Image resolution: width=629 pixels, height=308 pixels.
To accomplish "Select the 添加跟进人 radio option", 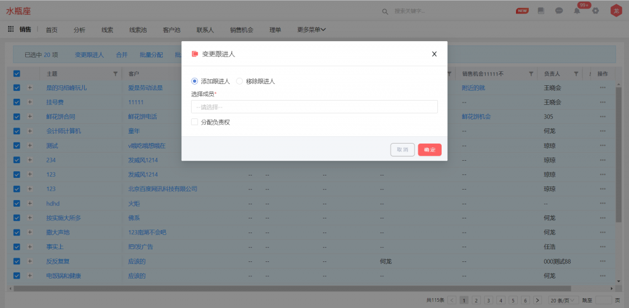I will tap(195, 81).
